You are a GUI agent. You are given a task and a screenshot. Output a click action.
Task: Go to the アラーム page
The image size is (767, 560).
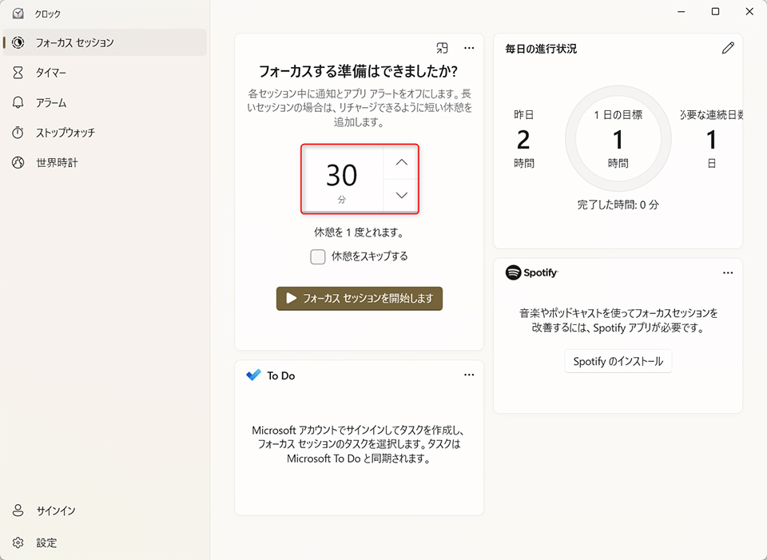[105, 103]
